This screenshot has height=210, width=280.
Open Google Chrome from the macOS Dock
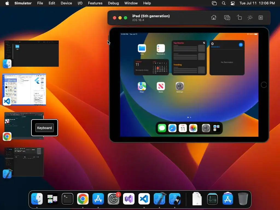tap(83, 199)
